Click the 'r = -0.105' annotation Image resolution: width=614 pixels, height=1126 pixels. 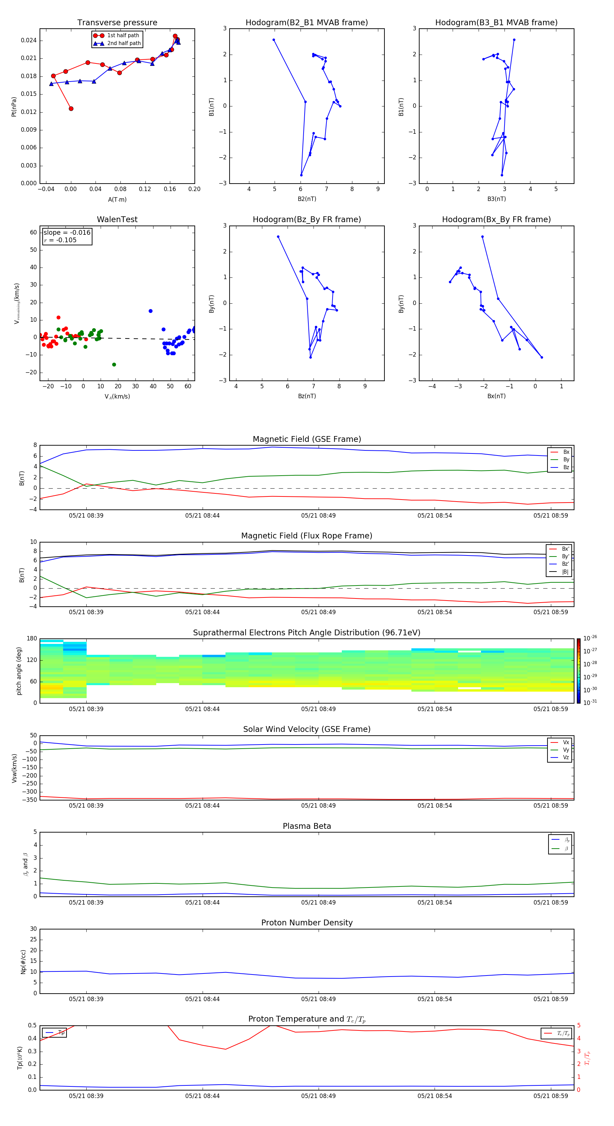click(x=60, y=240)
